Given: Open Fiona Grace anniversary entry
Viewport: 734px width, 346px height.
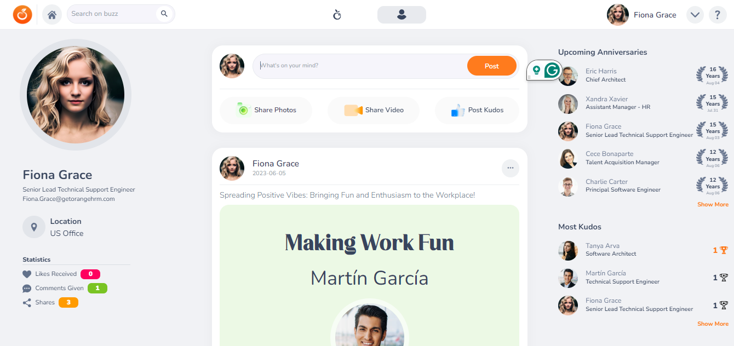Looking at the screenshot, I should (x=643, y=131).
